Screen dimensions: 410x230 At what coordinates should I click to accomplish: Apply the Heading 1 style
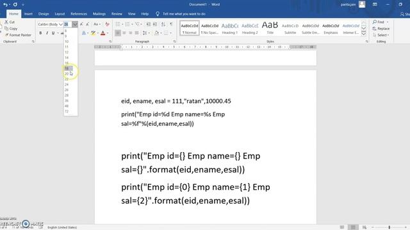click(230, 28)
